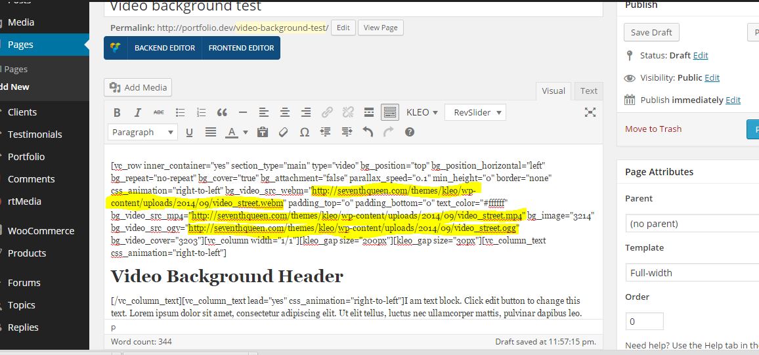Open the WooCommerce menu in sidebar
Viewport: 759px width, 355px height.
point(41,231)
